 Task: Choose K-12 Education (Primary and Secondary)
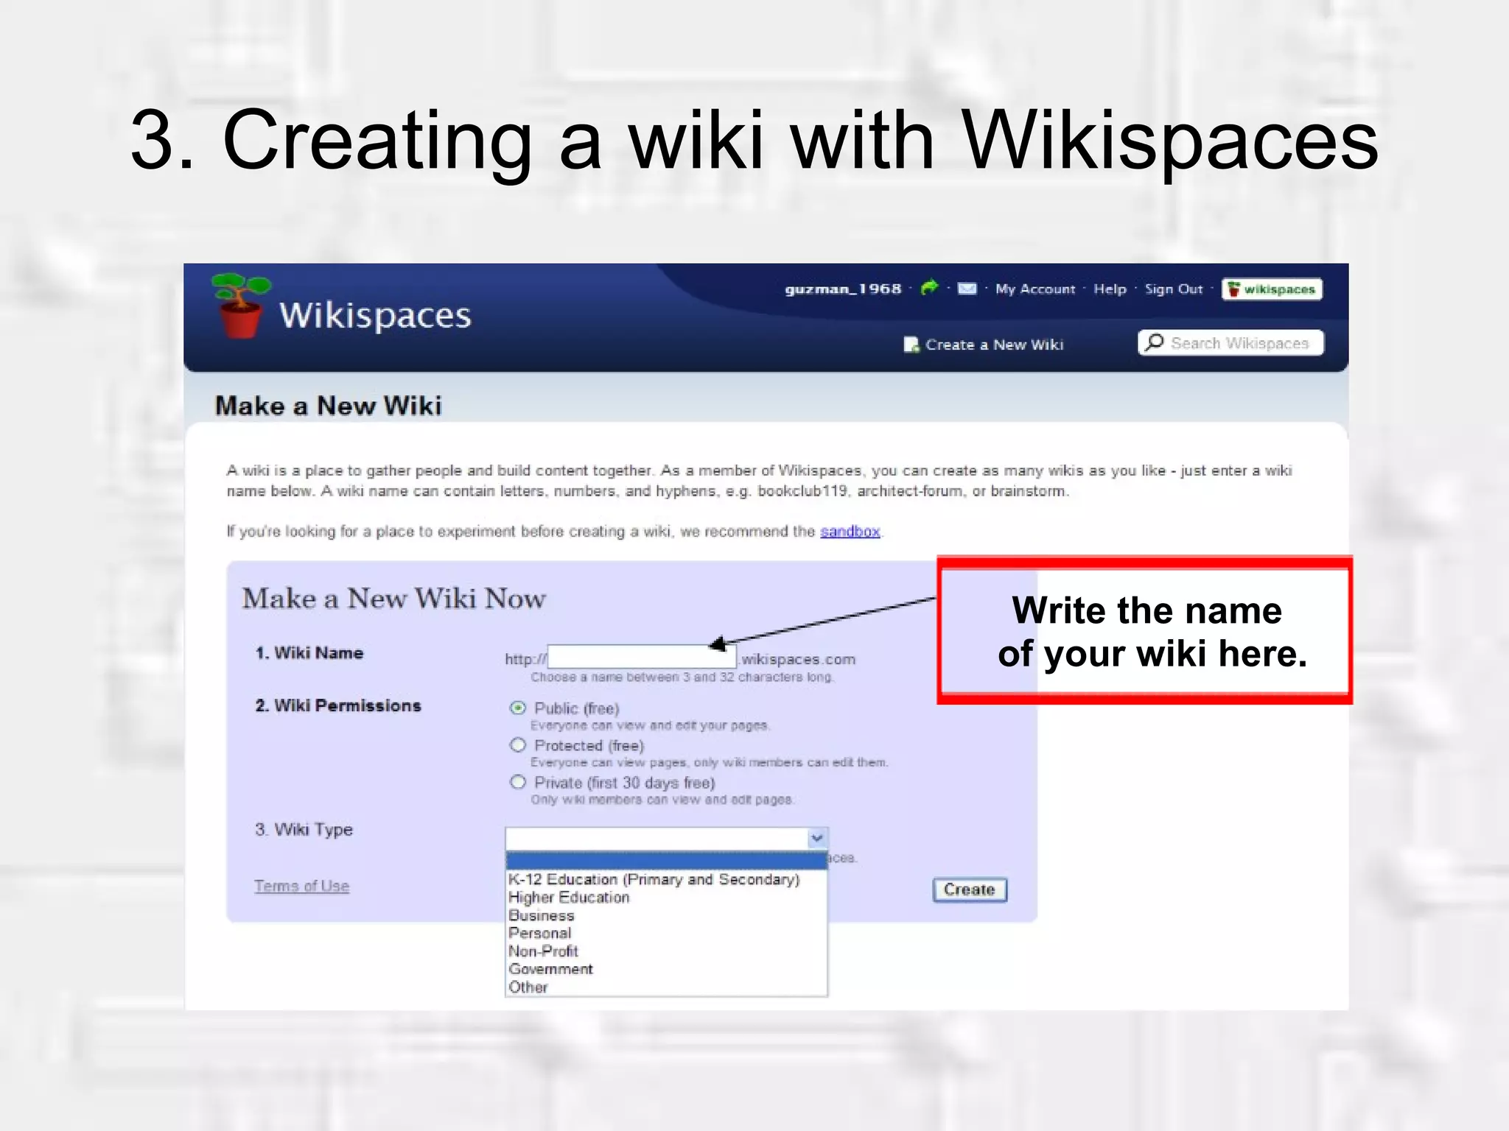666,879
